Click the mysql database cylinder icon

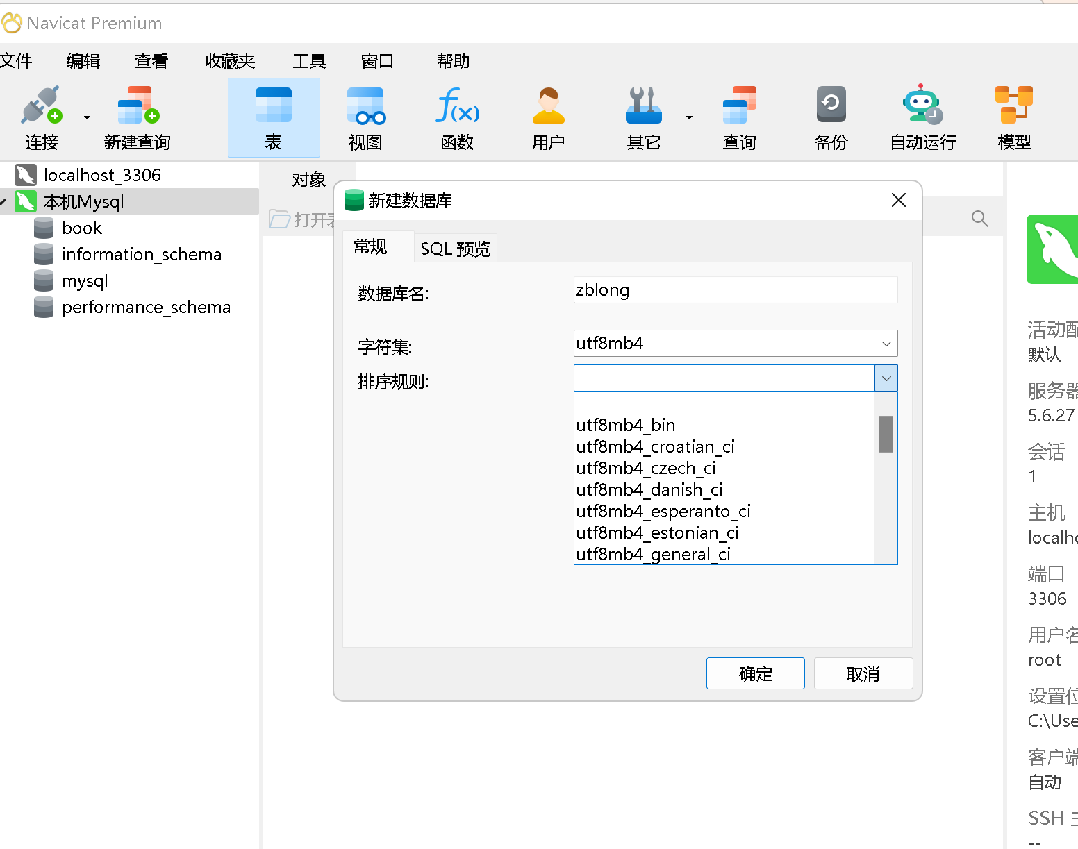point(44,280)
